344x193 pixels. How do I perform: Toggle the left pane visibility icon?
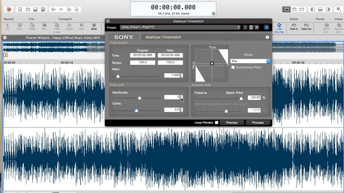pyautogui.click(x=313, y=10)
